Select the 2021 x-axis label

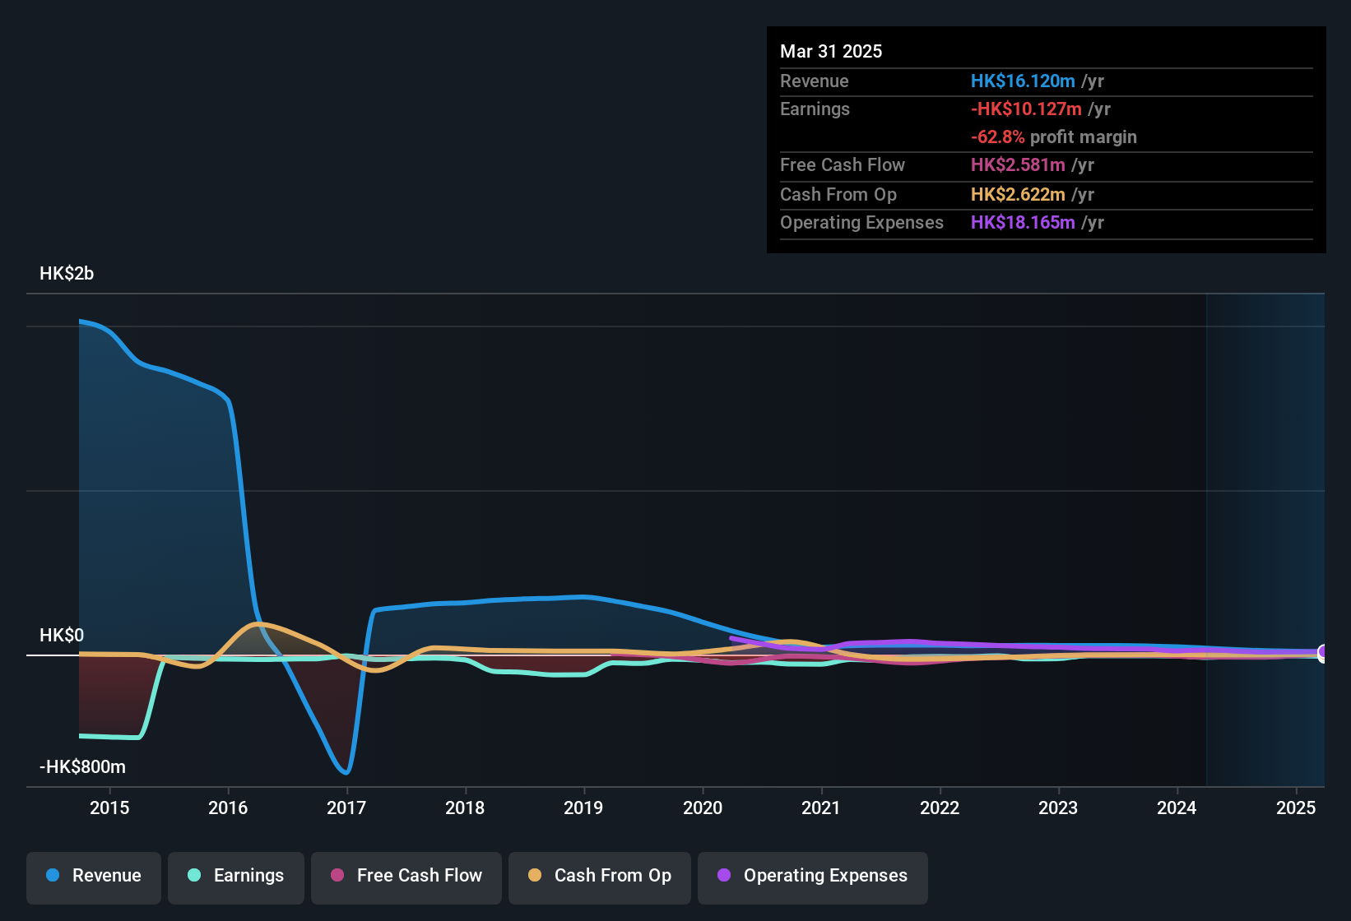point(821,808)
